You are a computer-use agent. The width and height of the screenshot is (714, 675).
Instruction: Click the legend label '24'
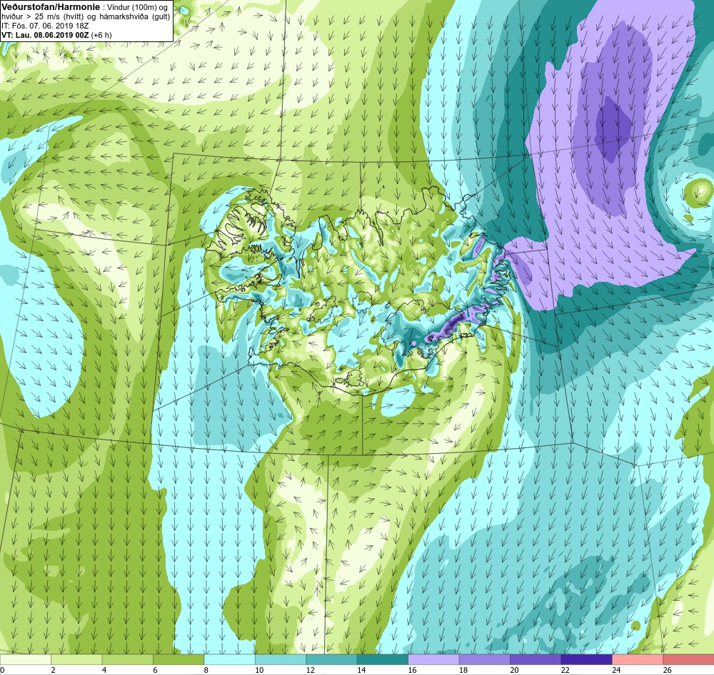pyautogui.click(x=616, y=669)
